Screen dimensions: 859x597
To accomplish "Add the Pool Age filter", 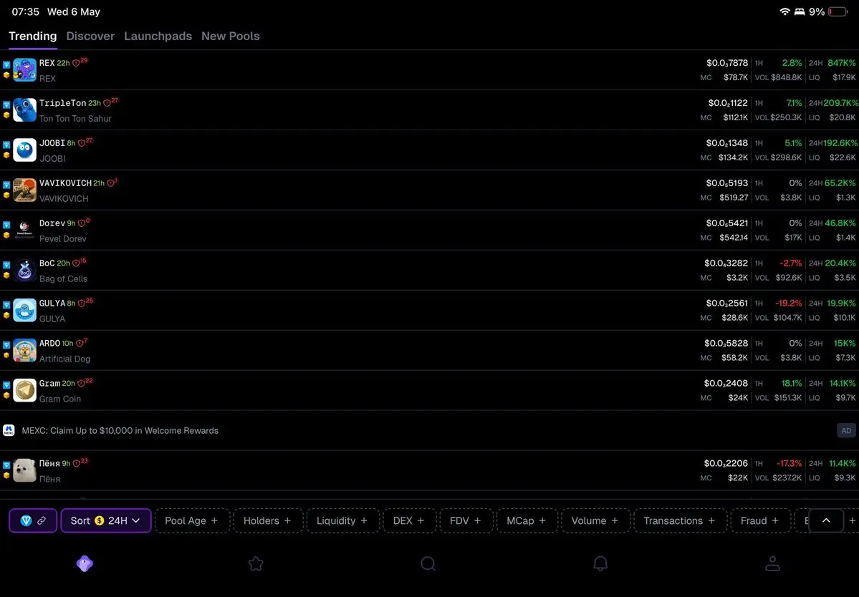I will point(191,520).
